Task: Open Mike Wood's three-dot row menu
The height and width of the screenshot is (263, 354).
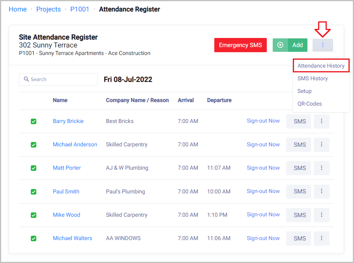Action: coord(321,215)
